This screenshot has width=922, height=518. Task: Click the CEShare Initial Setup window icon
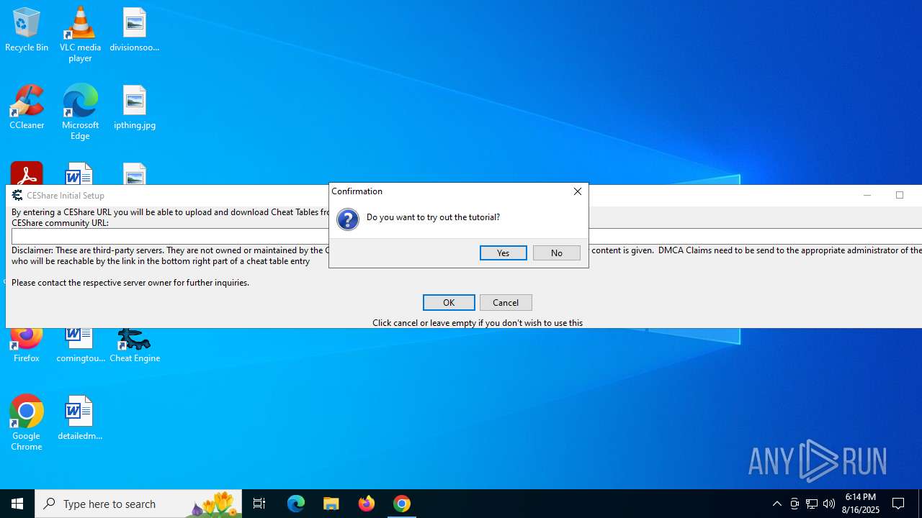[x=17, y=195]
